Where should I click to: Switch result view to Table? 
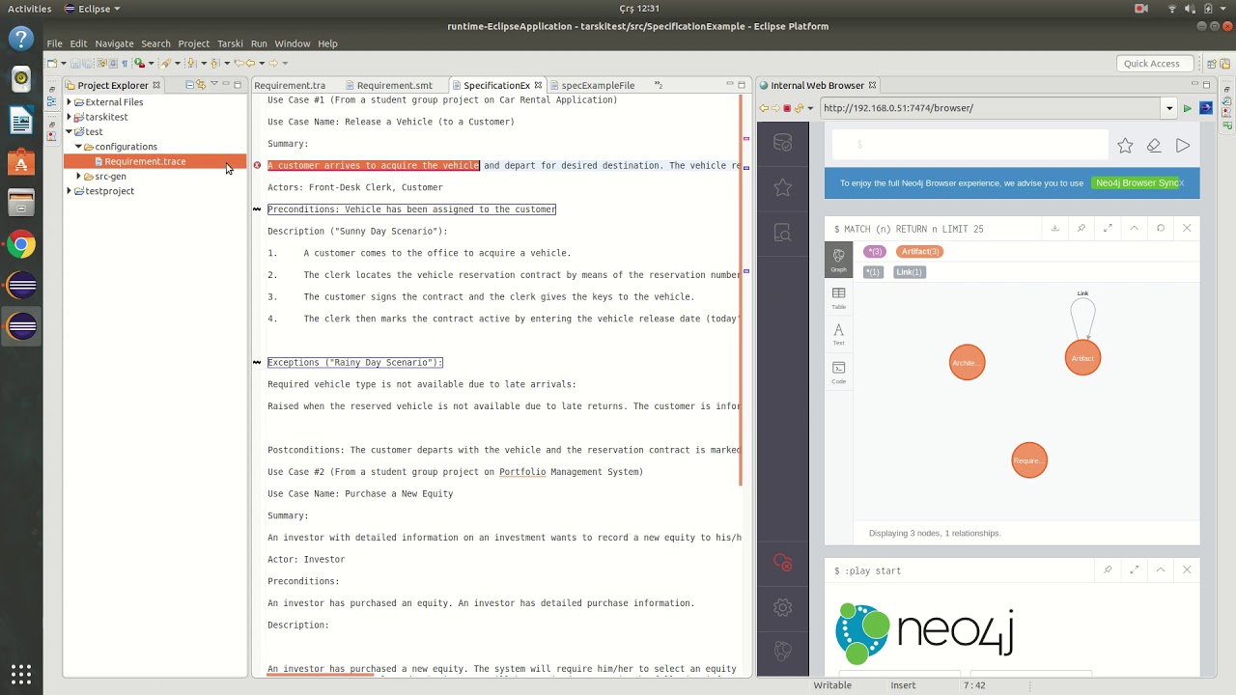point(838,297)
